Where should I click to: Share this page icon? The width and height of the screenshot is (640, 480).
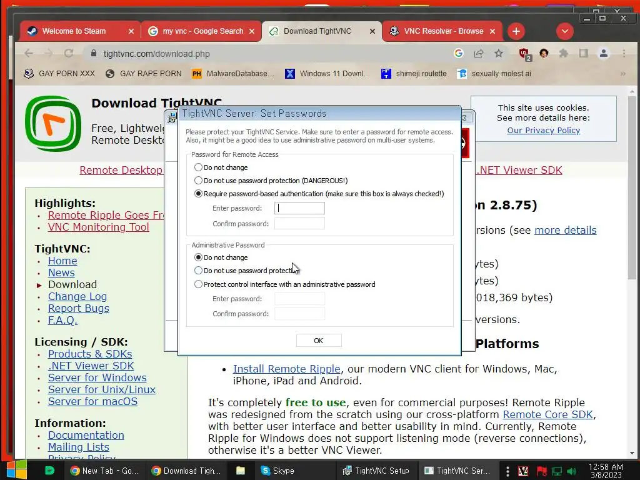coord(478,53)
